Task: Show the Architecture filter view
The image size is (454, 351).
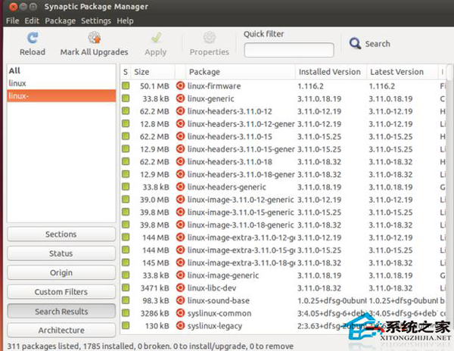Action: point(61,330)
